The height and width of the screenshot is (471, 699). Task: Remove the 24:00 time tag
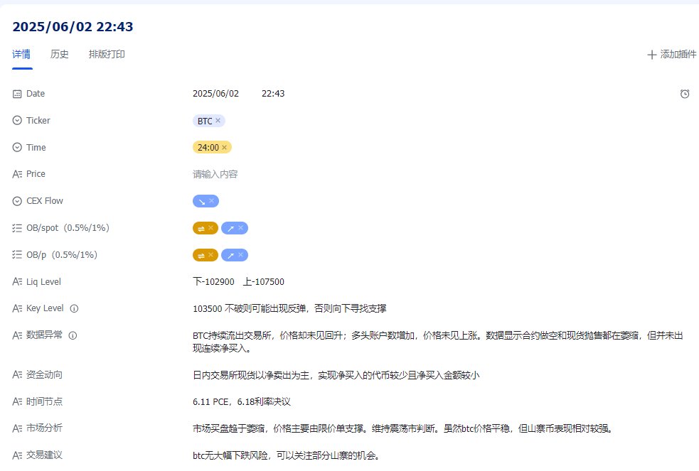(224, 147)
